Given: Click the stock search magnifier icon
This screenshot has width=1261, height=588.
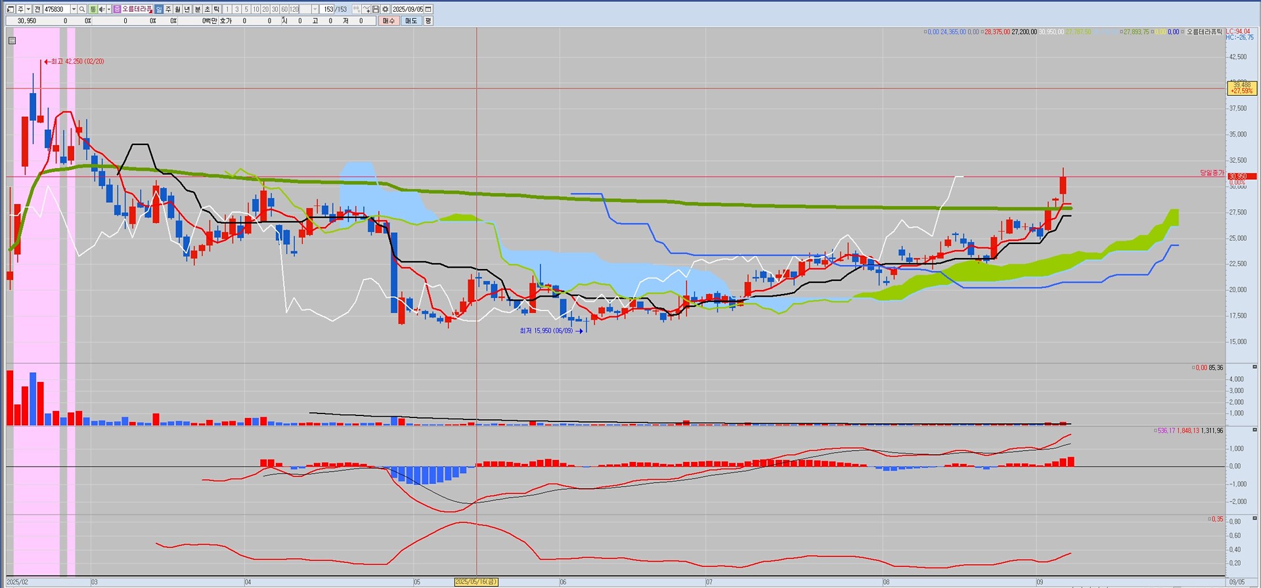Looking at the screenshot, I should point(82,9).
